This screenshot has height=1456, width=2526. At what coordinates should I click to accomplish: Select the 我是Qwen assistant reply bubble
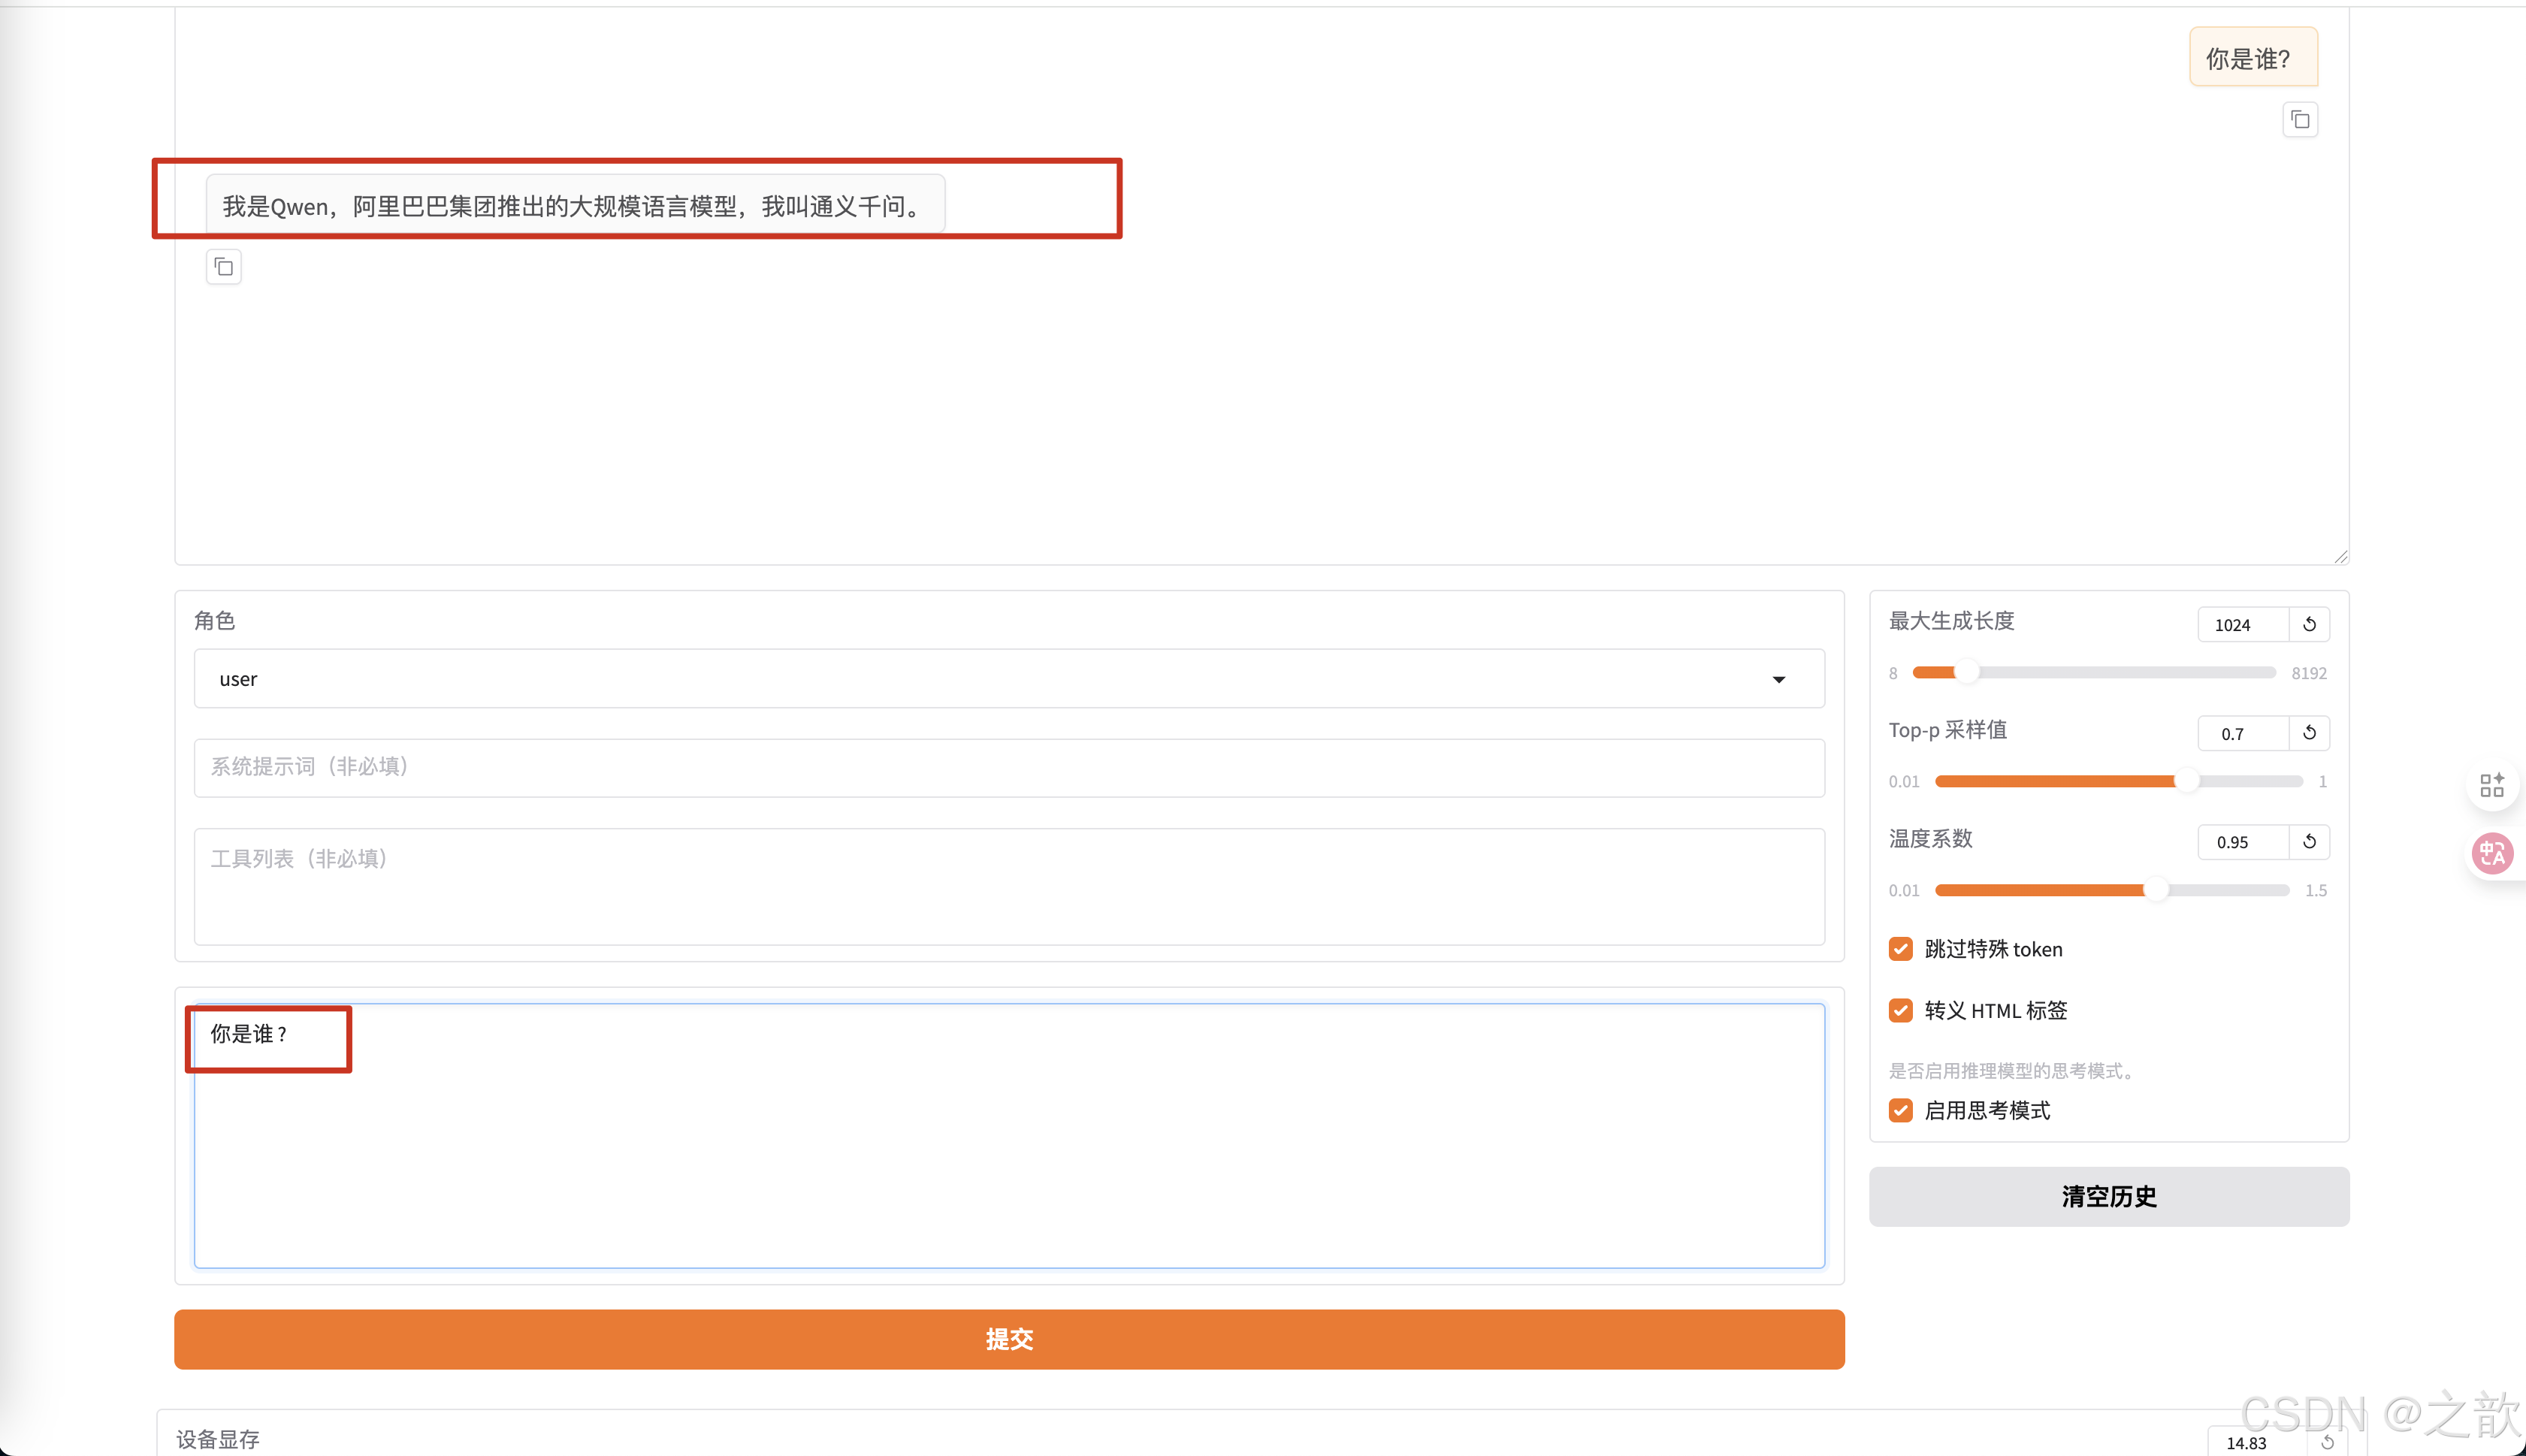(x=575, y=205)
